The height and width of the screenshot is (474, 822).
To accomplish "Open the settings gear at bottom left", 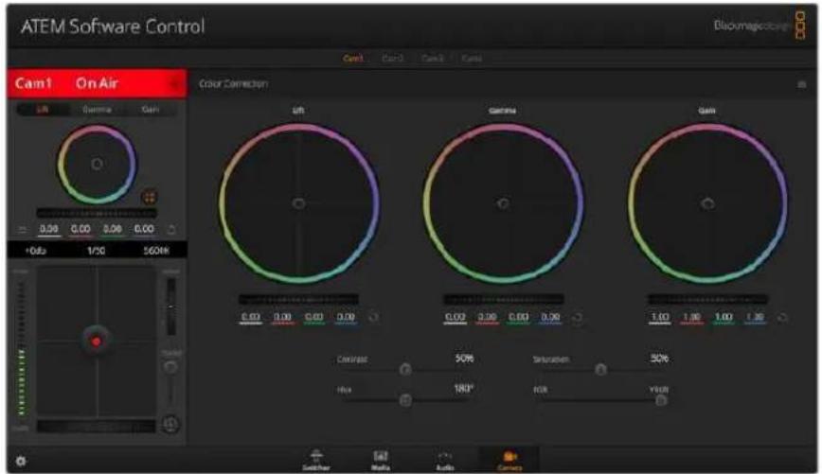I will (21, 461).
